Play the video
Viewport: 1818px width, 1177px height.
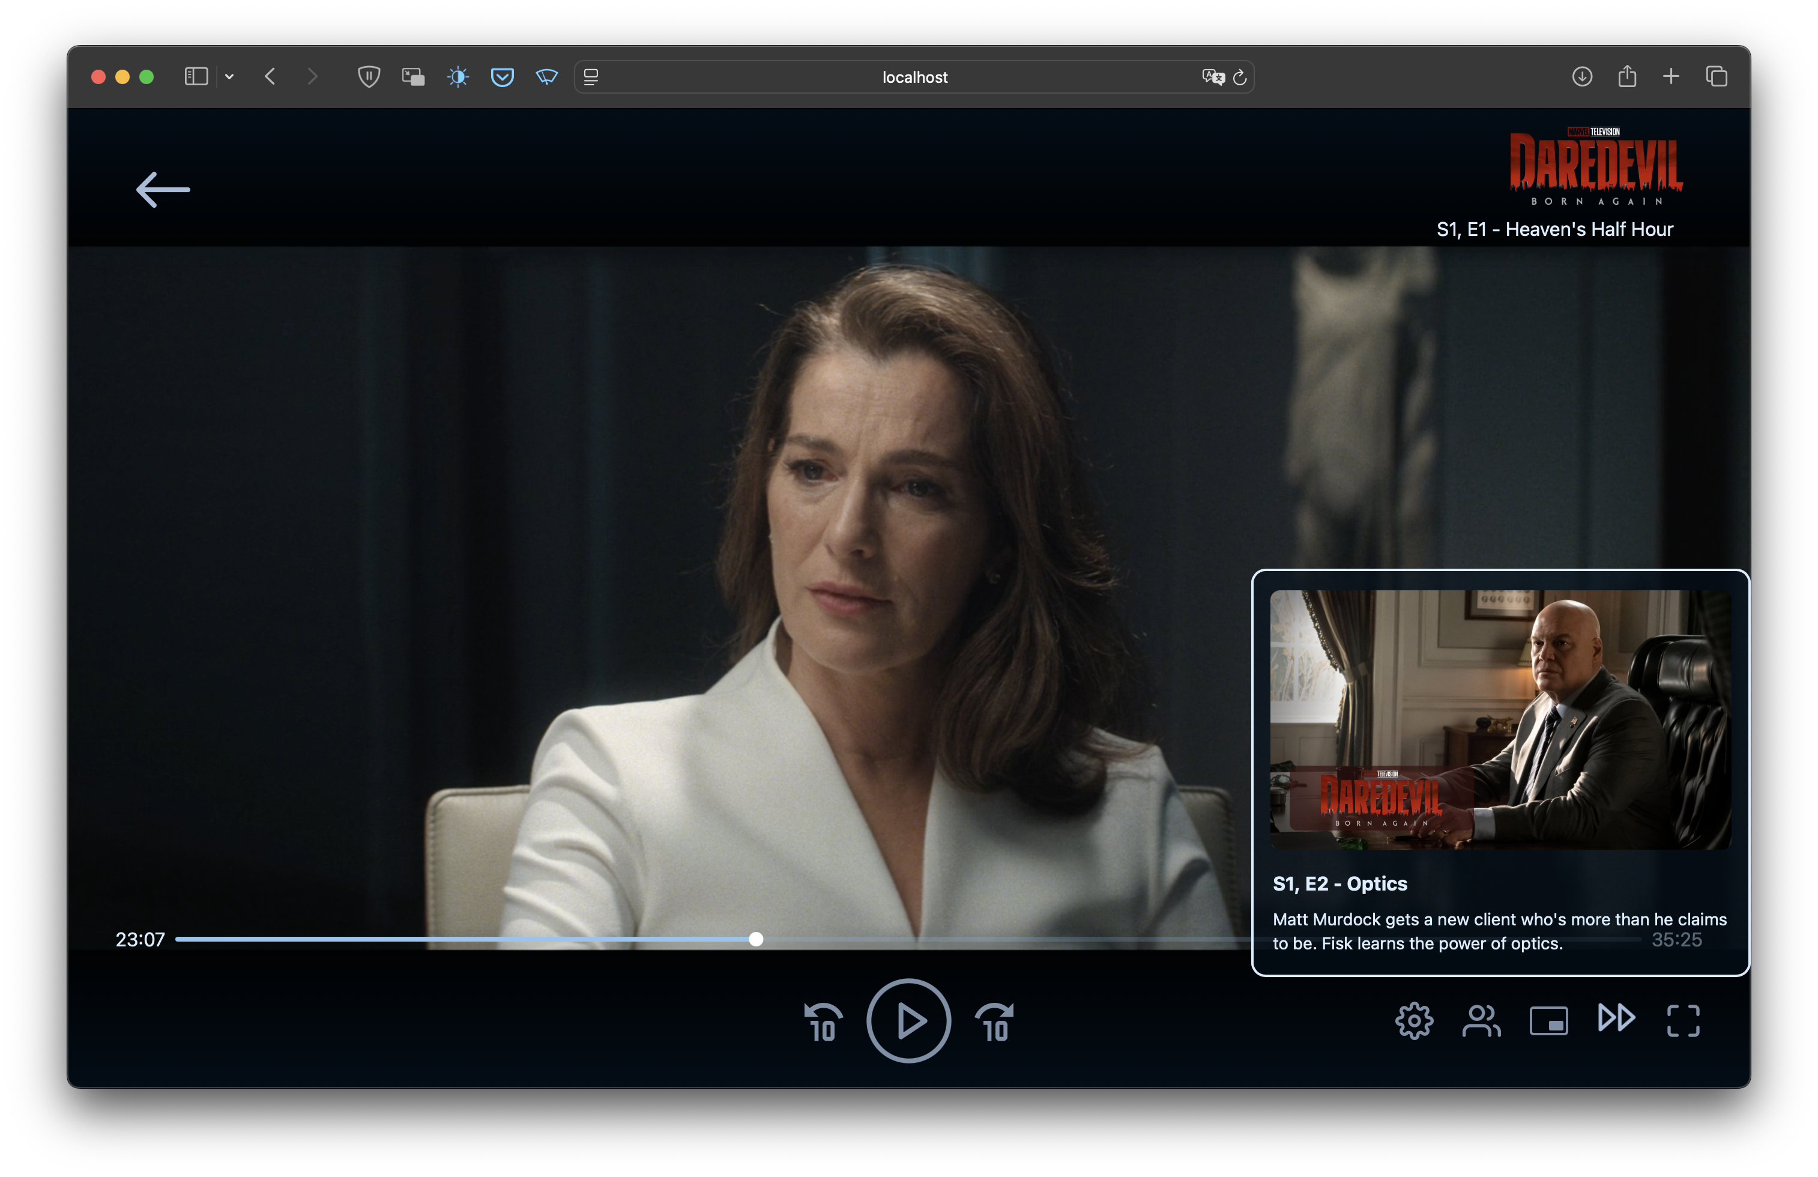pos(908,1020)
